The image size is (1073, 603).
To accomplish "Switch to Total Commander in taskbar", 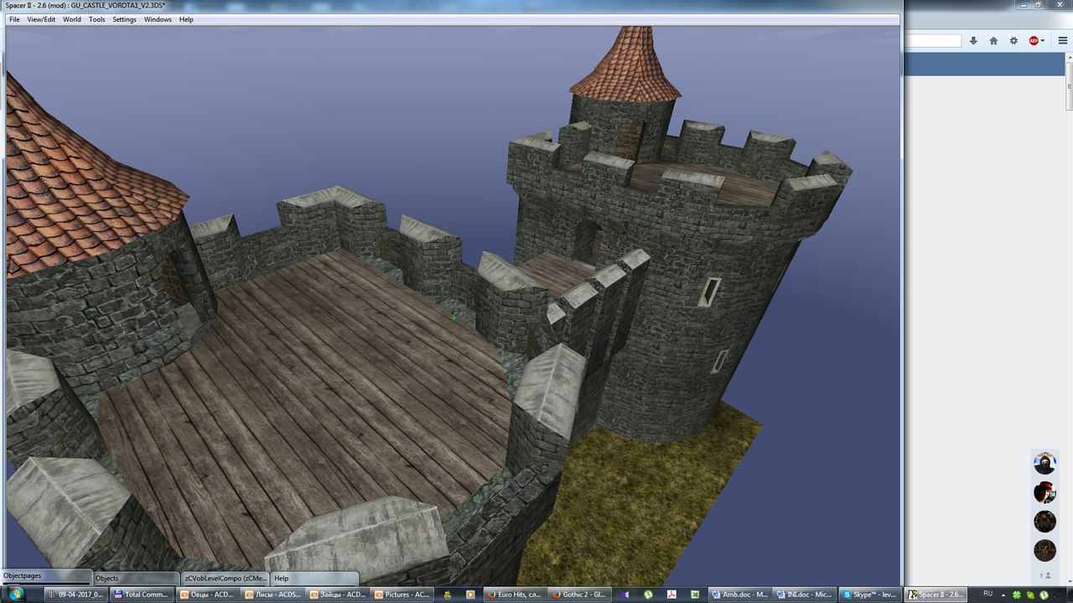I will (143, 595).
